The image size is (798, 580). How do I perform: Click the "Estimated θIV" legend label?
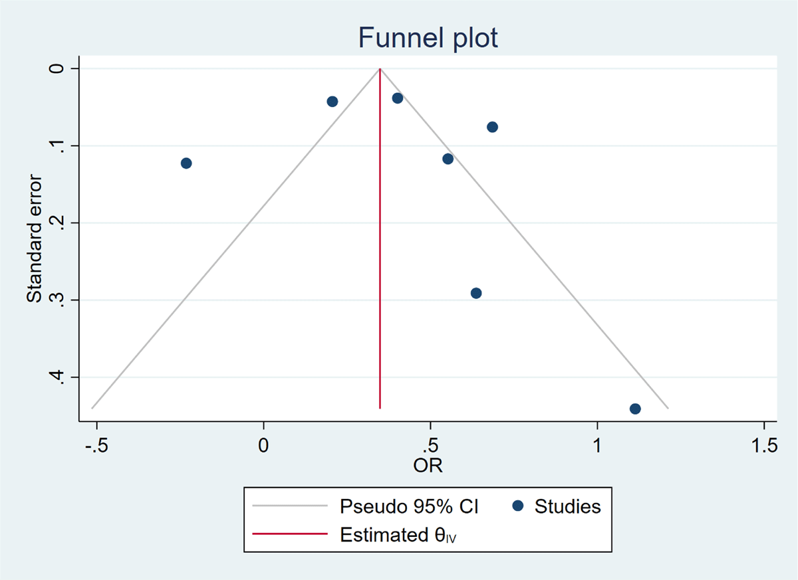pyautogui.click(x=399, y=535)
